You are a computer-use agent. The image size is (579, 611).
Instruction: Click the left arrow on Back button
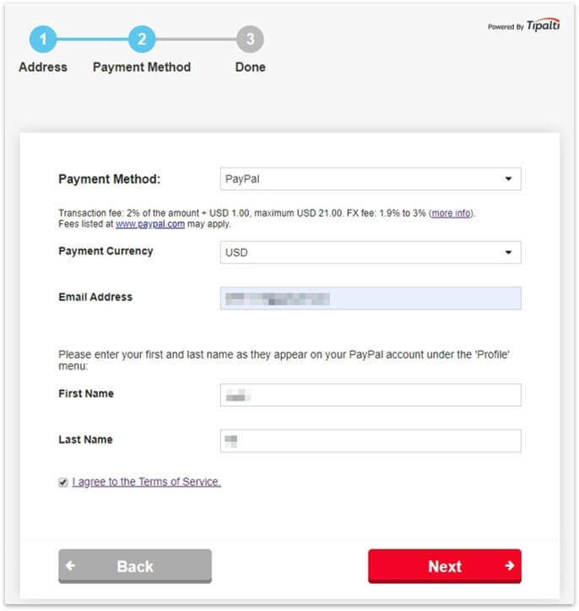(71, 566)
